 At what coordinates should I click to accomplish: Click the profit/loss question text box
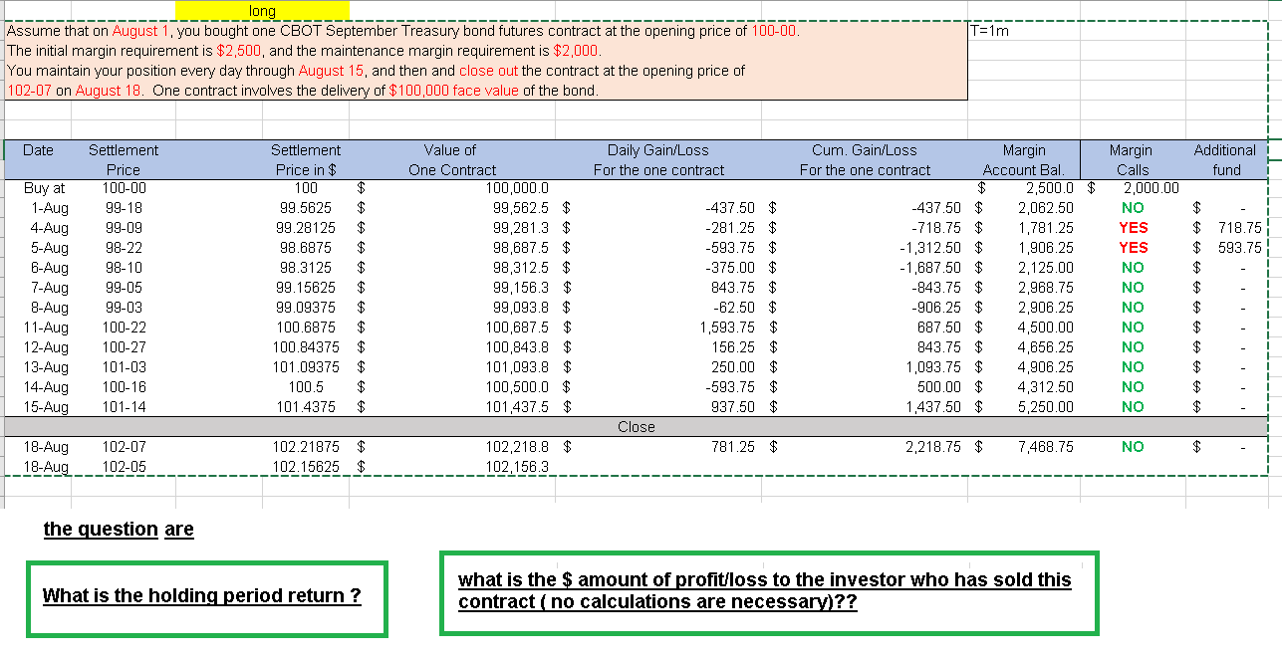point(769,592)
